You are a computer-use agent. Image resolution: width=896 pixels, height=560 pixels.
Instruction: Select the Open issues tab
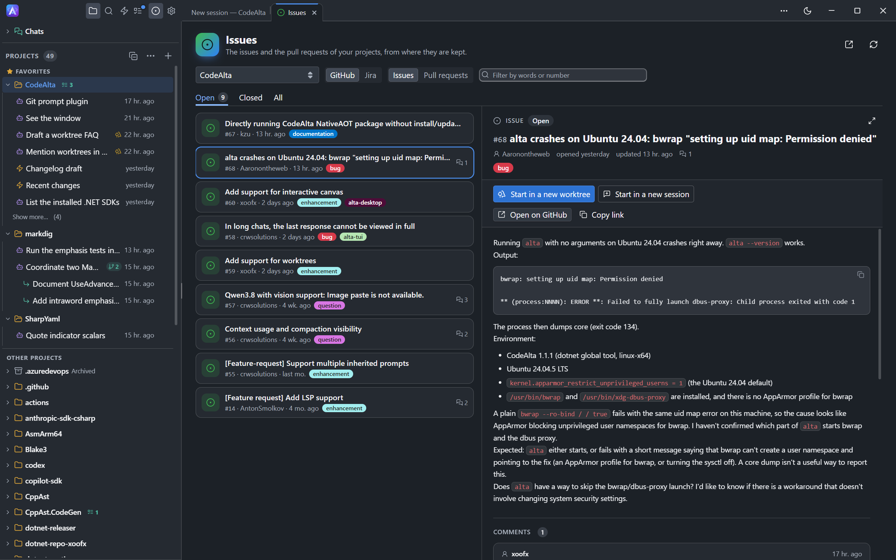click(x=211, y=98)
